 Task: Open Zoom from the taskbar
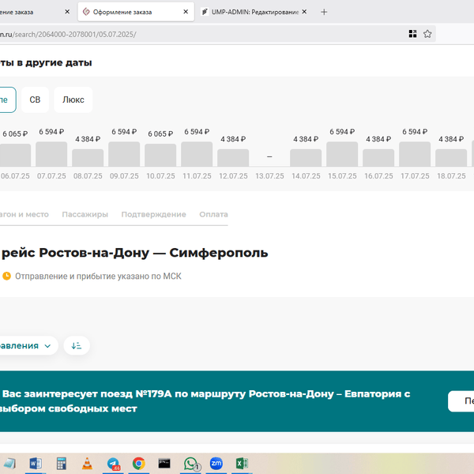point(216,464)
